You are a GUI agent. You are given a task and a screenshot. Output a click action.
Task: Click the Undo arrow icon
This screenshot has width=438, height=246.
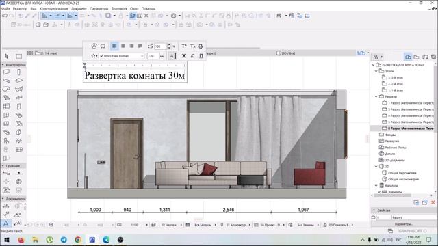pos(5,16)
